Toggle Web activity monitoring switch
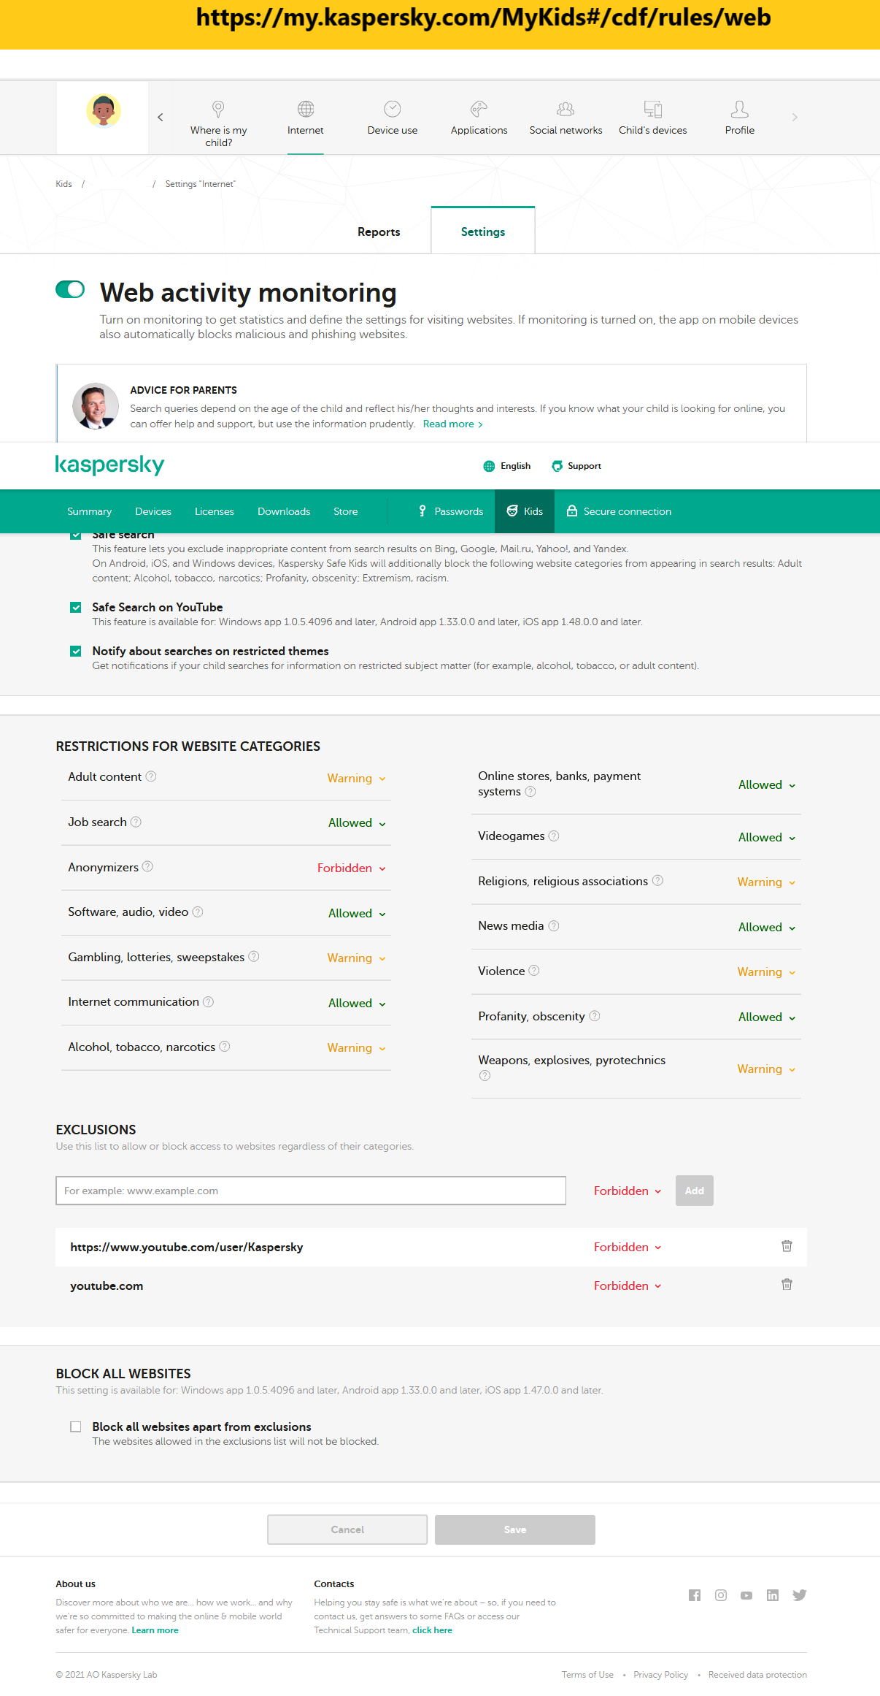The width and height of the screenshot is (880, 1696). coord(70,290)
